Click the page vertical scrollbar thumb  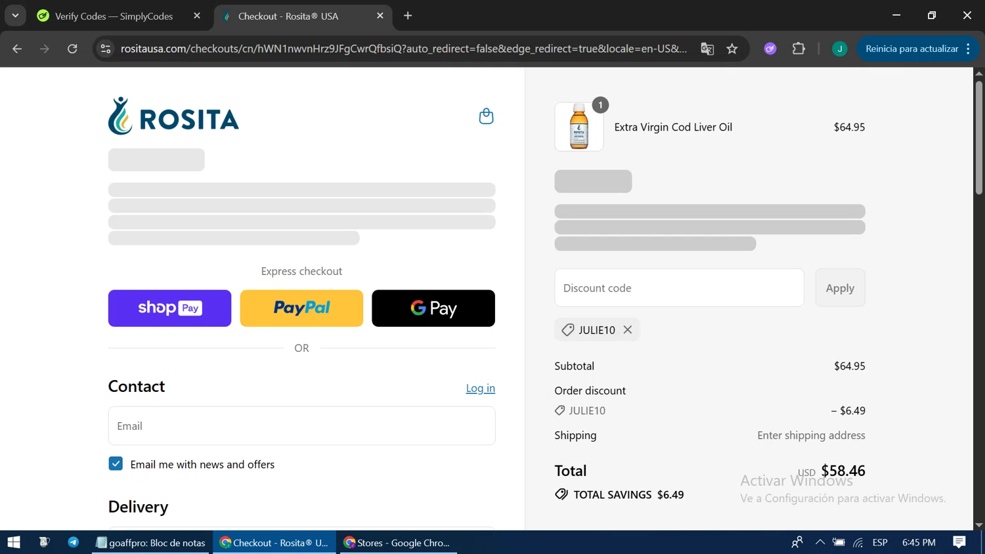978,138
